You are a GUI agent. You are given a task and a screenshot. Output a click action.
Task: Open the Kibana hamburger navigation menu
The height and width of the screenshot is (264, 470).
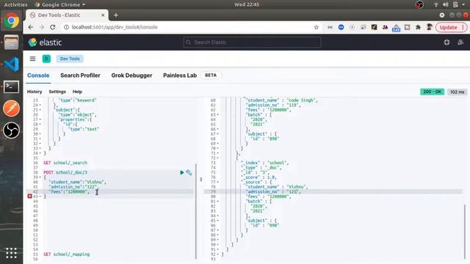[x=32, y=59]
